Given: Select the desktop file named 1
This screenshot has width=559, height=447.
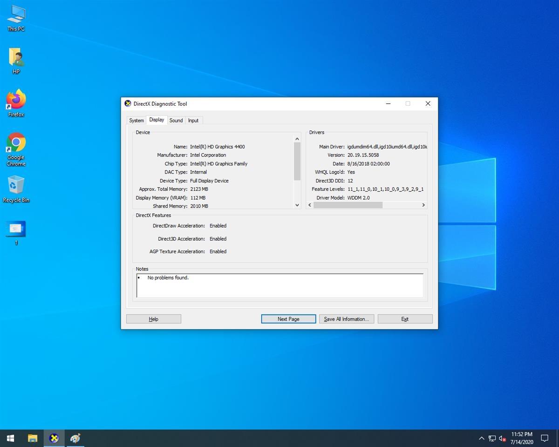Looking at the screenshot, I should (16, 233).
